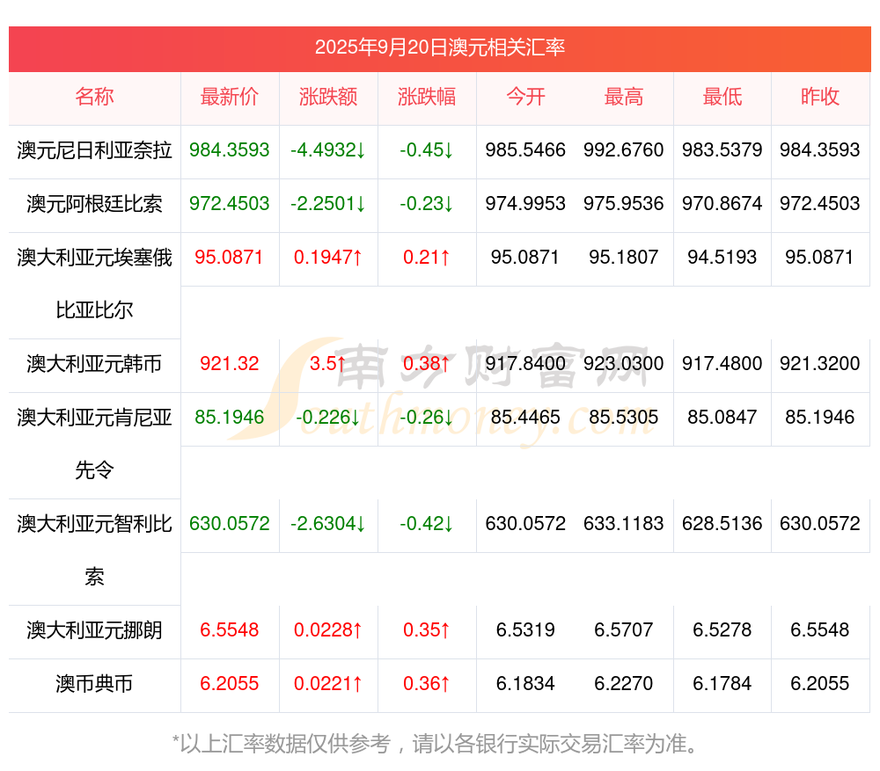Click the 涨跌额 column header
The image size is (880, 771).
[328, 97]
